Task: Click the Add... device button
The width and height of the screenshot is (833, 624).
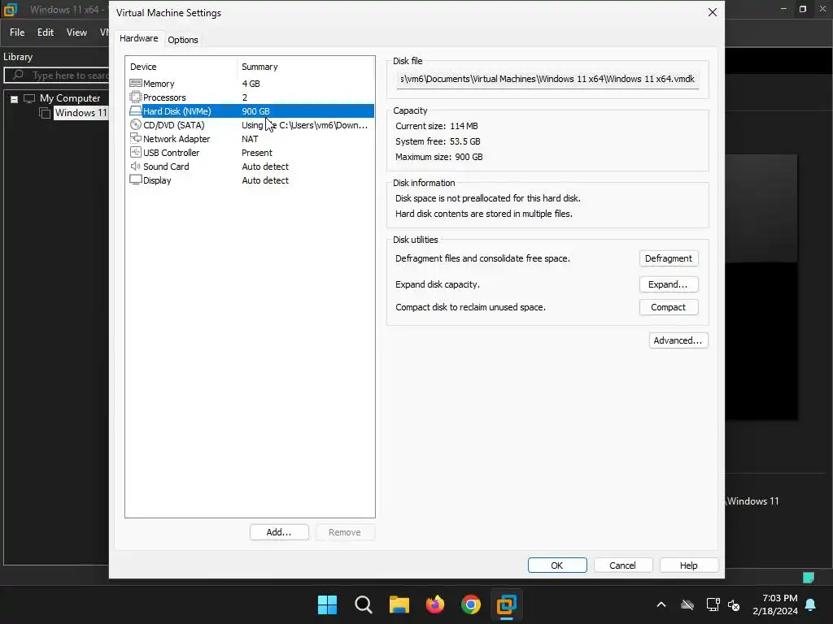Action: [x=279, y=532]
